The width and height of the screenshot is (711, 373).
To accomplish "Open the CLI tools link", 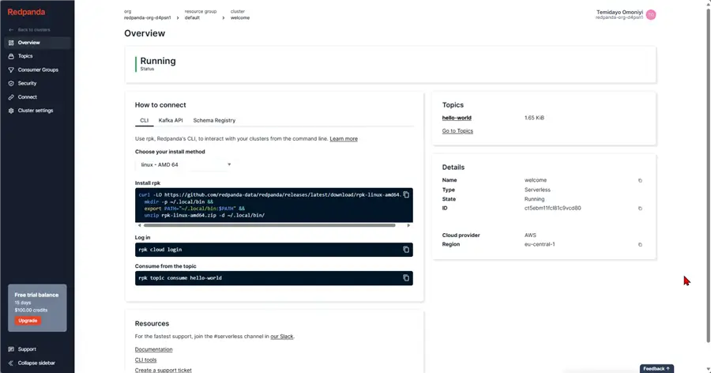I will point(145,360).
